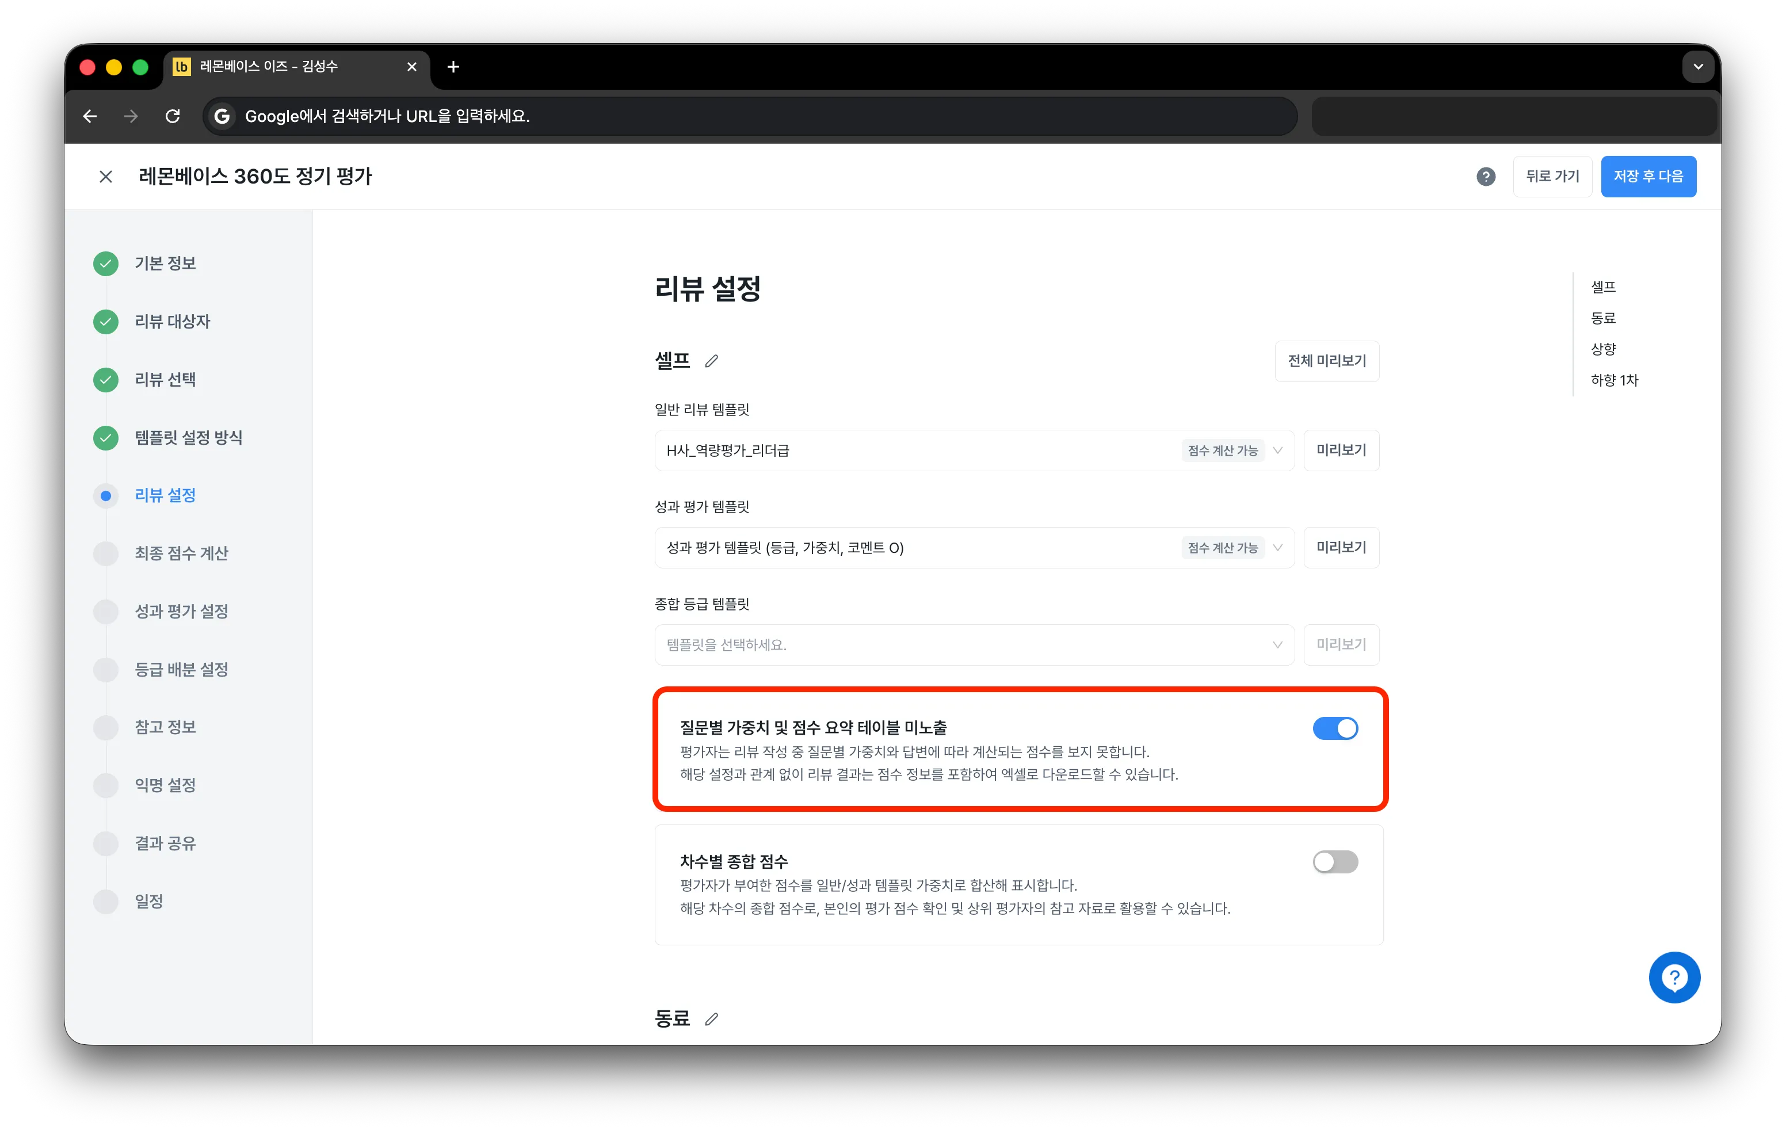Click the 리뷰 설정 page heading
Screen dimensions: 1786x1130
708,289
